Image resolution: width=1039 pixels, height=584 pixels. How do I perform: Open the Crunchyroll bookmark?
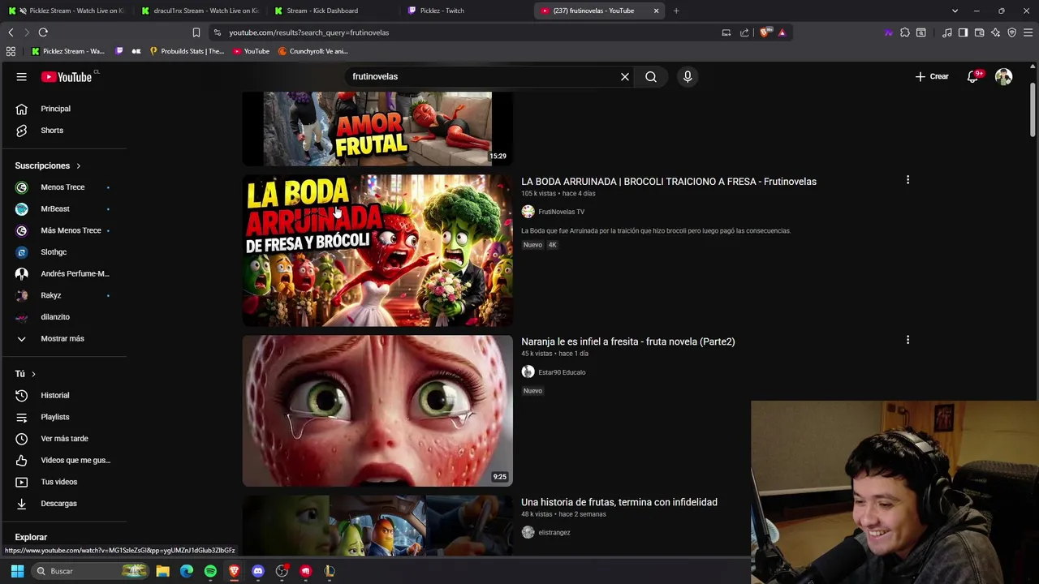(x=313, y=51)
